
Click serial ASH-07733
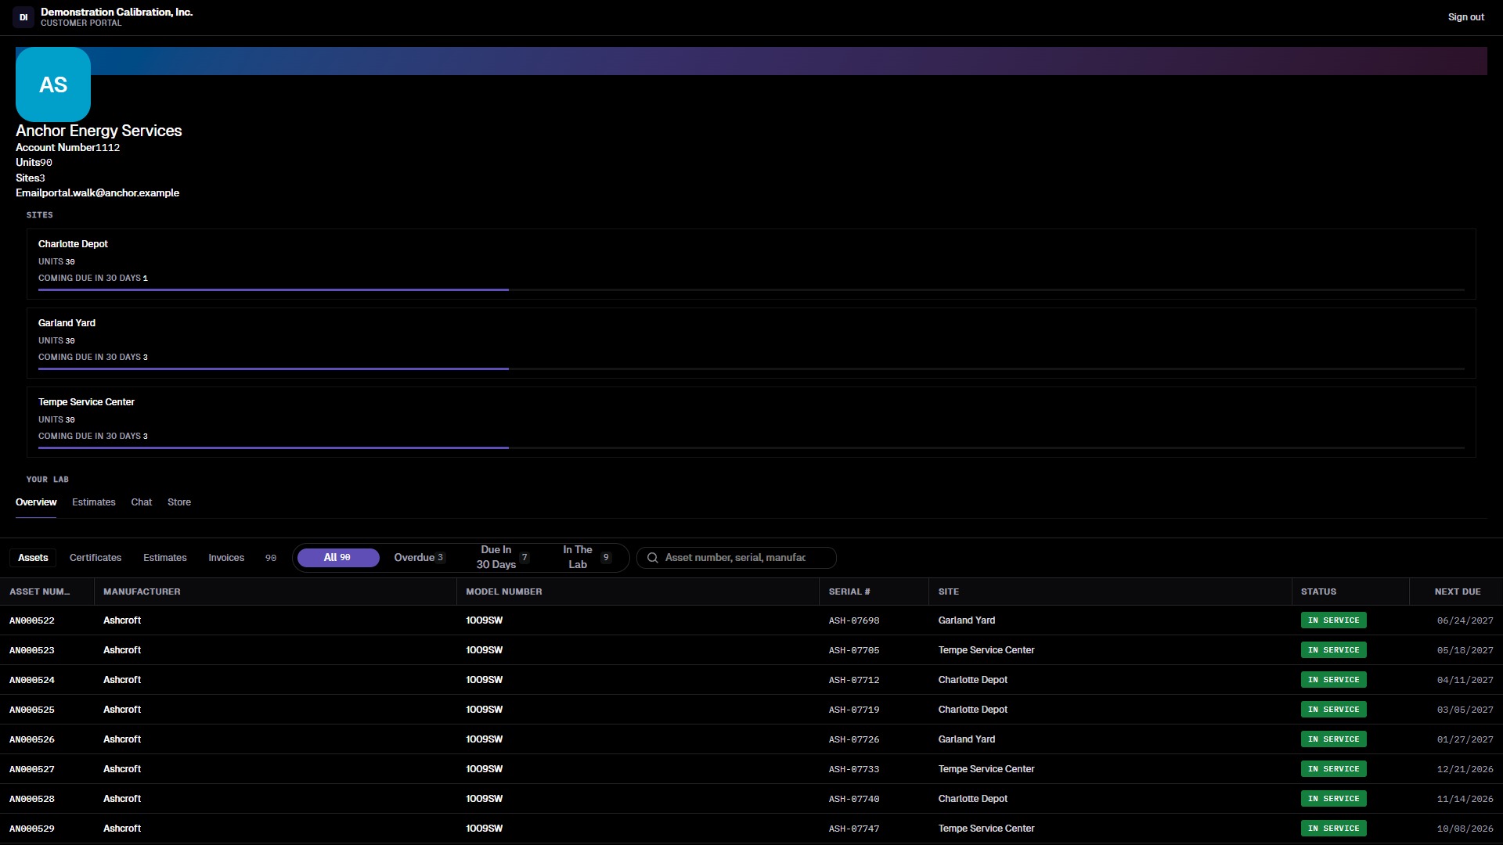tap(854, 769)
